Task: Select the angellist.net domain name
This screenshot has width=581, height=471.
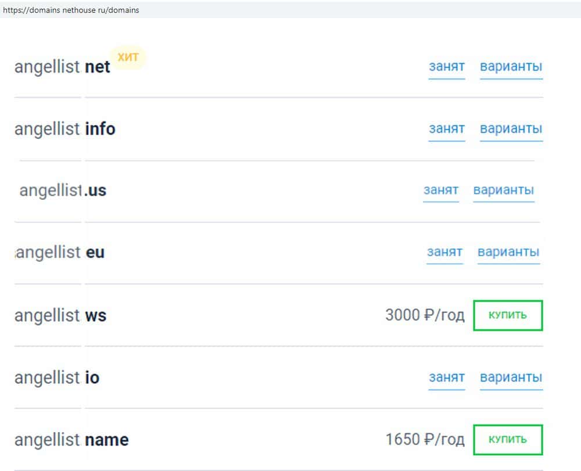Action: (62, 67)
